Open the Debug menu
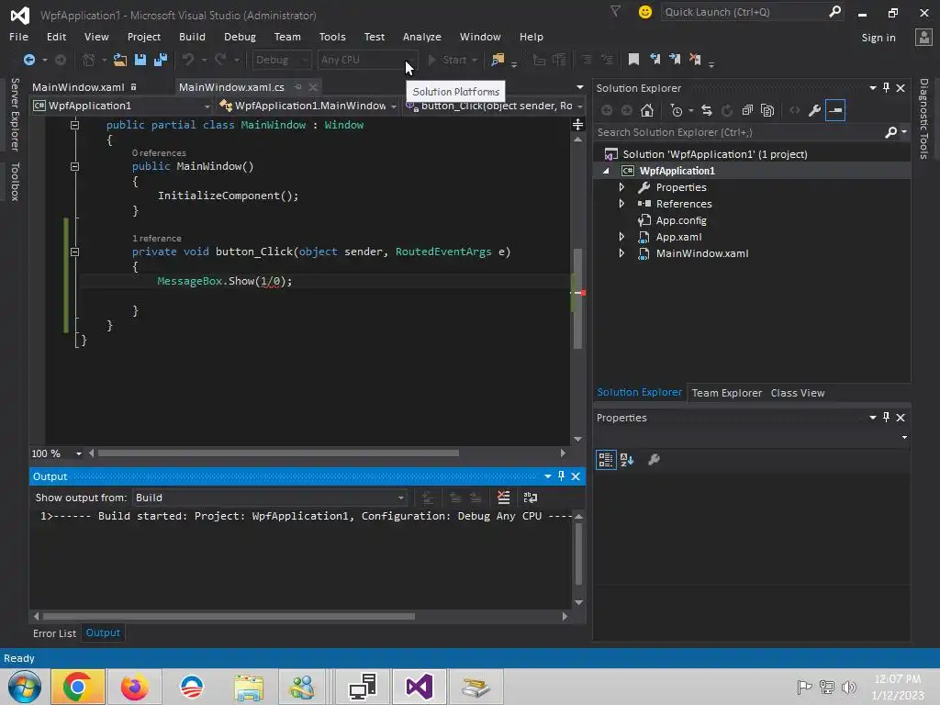The image size is (940, 705). click(240, 37)
